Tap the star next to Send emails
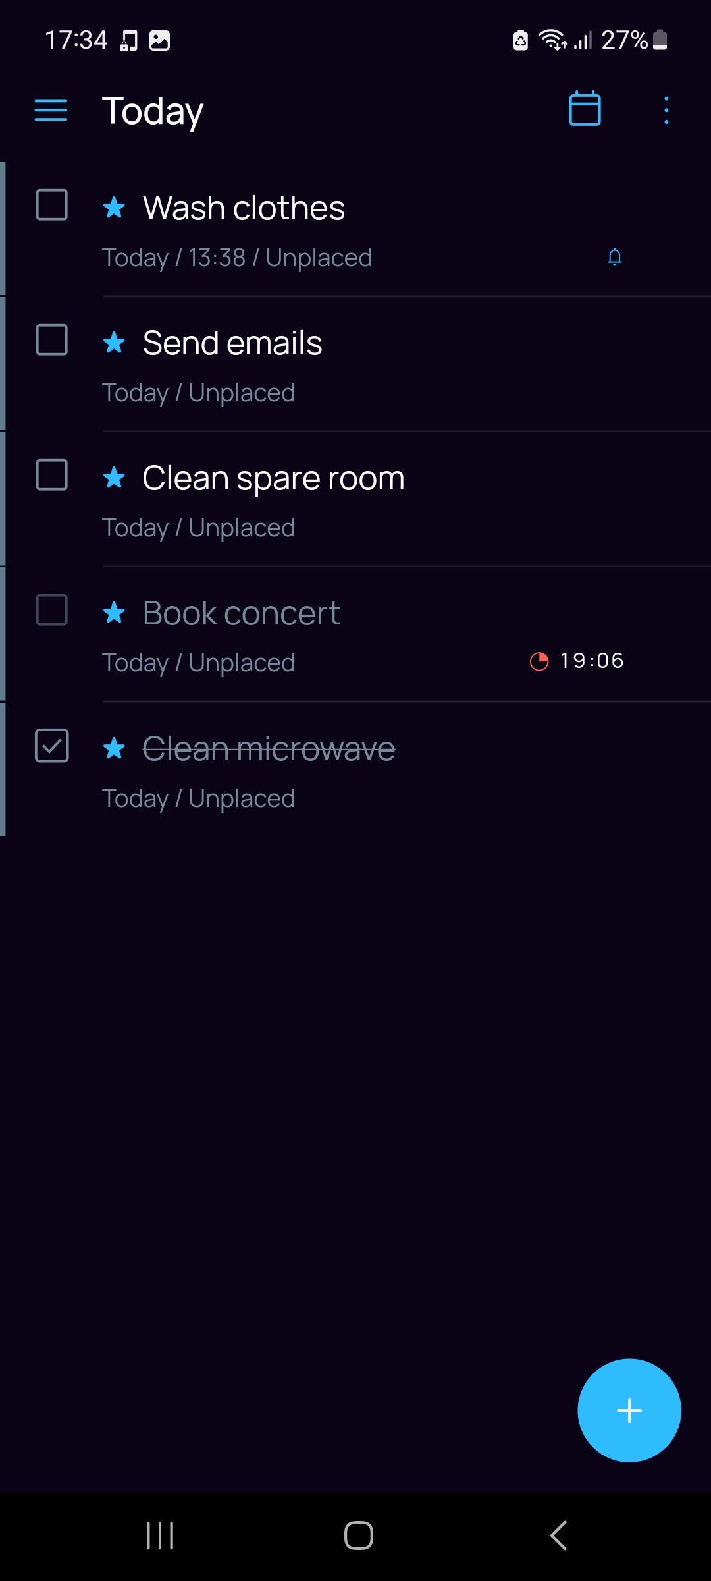This screenshot has height=1581, width=711. click(x=115, y=343)
